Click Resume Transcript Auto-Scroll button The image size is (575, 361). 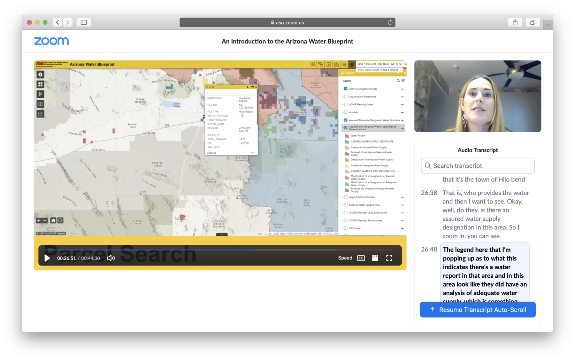pyautogui.click(x=478, y=310)
